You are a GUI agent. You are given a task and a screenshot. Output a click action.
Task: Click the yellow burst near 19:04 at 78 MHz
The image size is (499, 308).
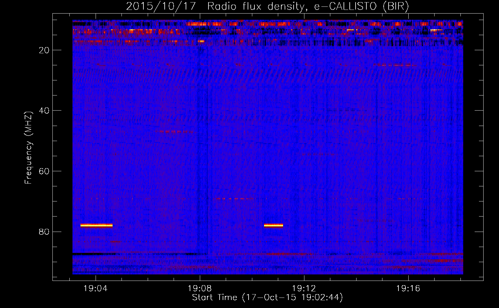[x=97, y=225]
